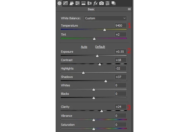This screenshot has width=191, height=132.
Task: Click the Temperature label
Action: coord(69,26)
